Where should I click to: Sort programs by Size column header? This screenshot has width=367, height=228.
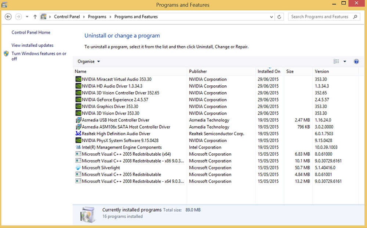(290, 71)
